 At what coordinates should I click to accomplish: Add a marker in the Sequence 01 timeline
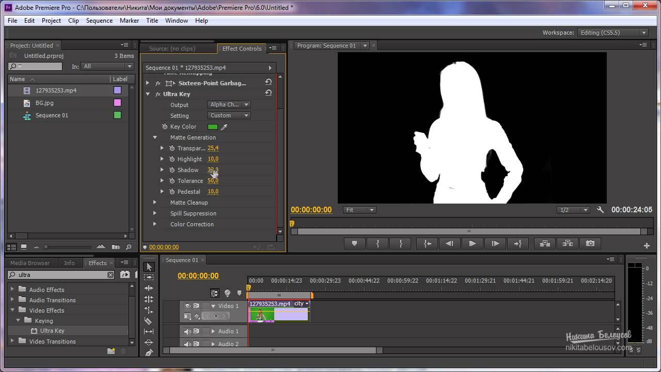(x=239, y=293)
